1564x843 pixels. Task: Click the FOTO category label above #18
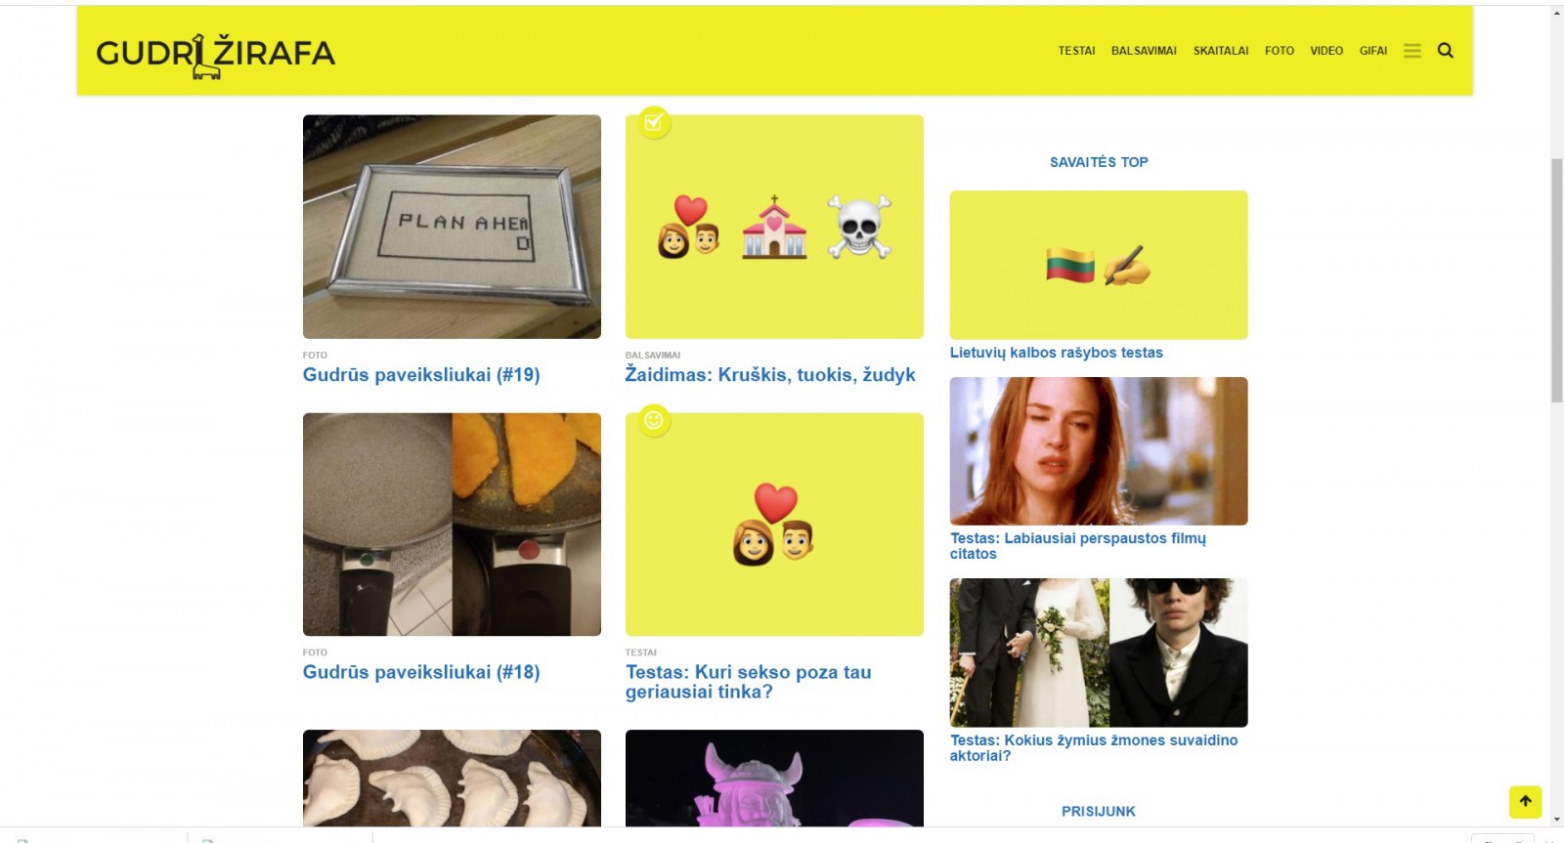coord(315,653)
